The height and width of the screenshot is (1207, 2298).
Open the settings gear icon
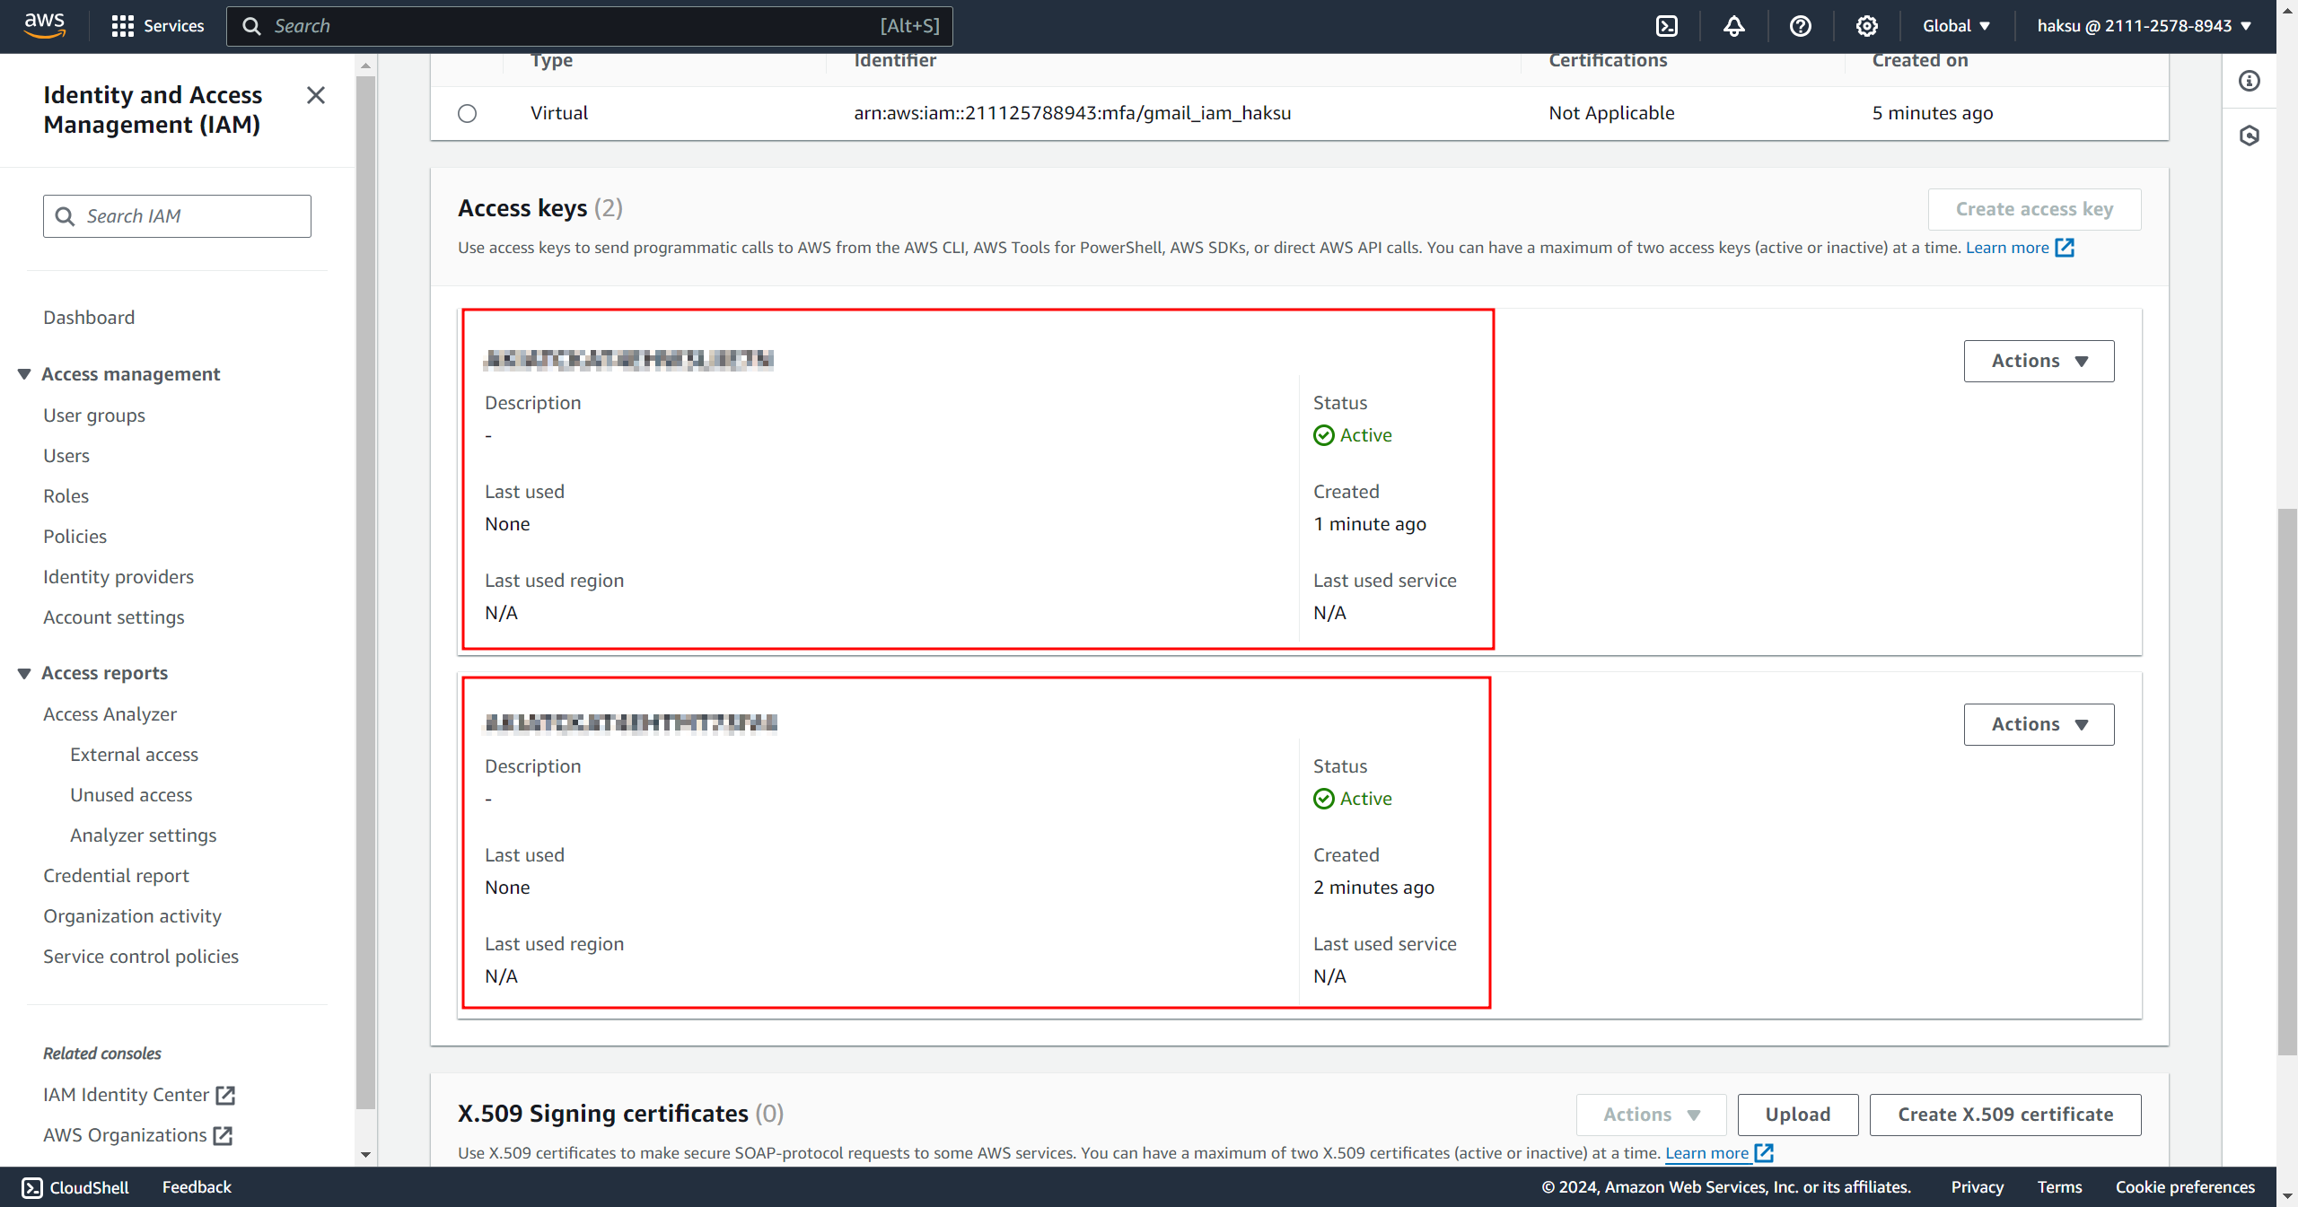tap(1866, 26)
